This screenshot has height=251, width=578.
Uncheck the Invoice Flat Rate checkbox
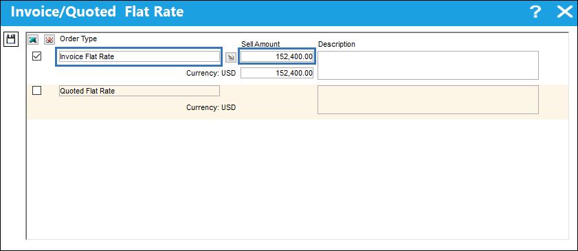click(37, 56)
